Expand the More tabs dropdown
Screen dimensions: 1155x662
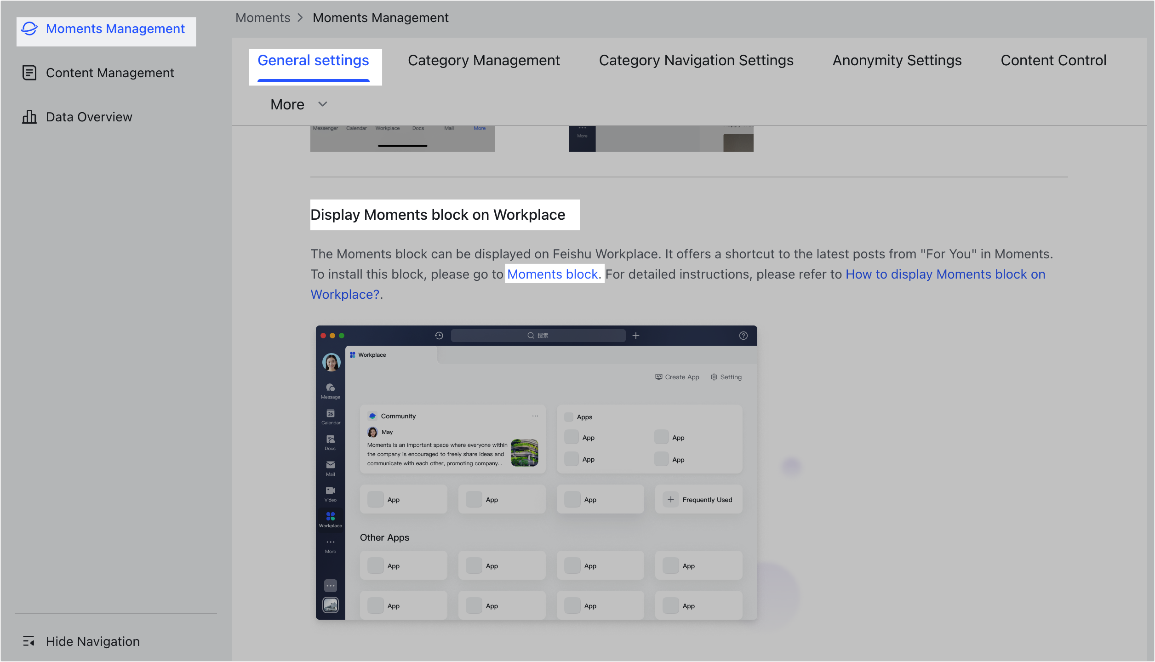[x=288, y=104]
